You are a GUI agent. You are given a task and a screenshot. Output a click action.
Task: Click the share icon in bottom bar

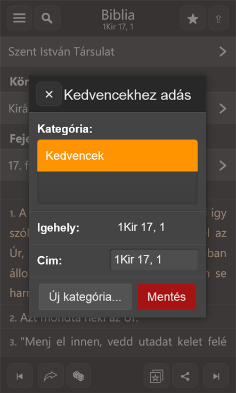pos(185,376)
